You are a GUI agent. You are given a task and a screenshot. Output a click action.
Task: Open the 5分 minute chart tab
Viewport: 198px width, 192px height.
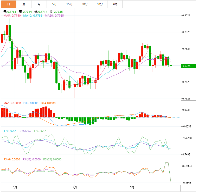pyautogui.click(x=54, y=4)
